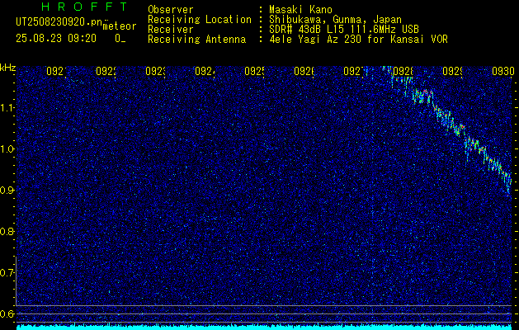519x330 pixels.
Task: Click location Shibukawa, Gunma, Japan
Action: click(335, 20)
